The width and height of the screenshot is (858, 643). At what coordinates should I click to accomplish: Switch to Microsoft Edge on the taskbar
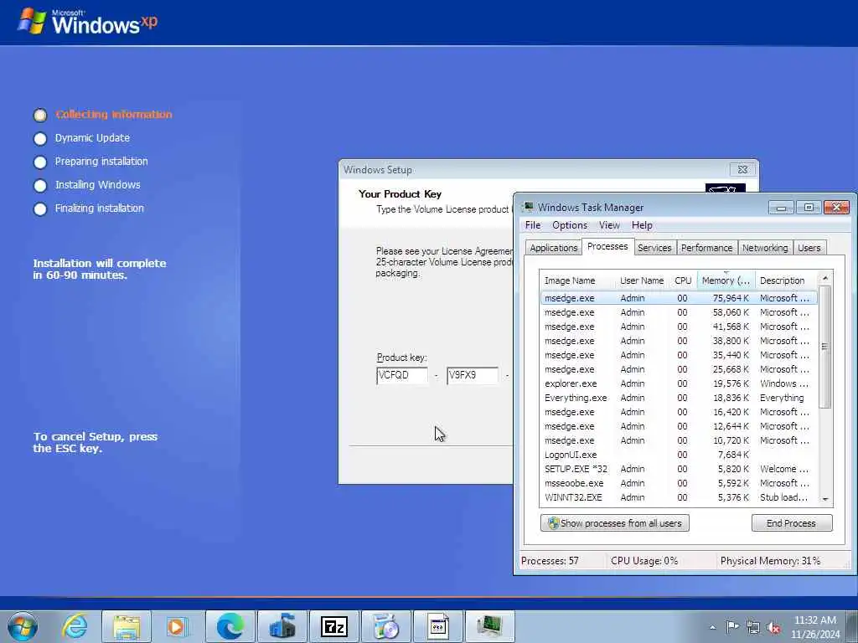pyautogui.click(x=230, y=626)
